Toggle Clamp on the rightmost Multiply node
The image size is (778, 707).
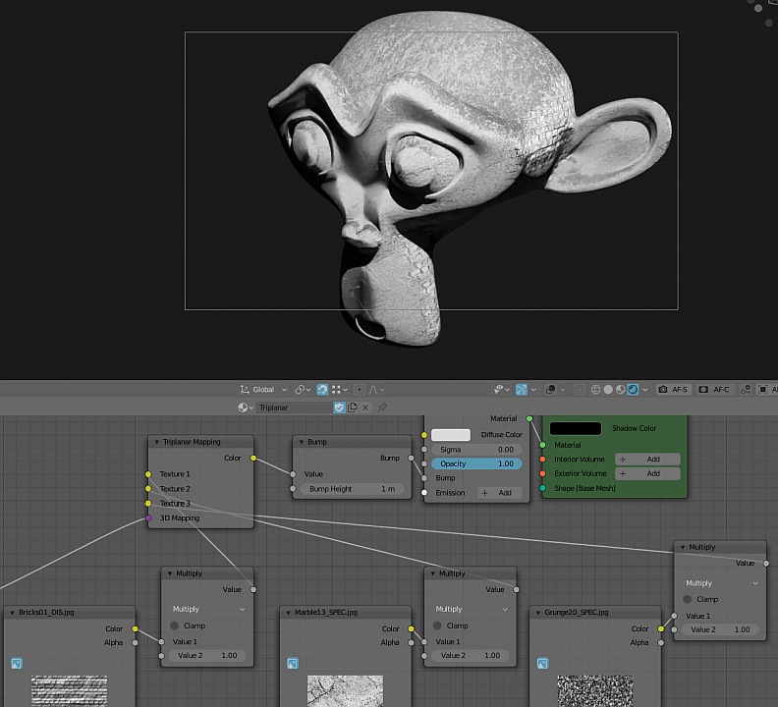click(688, 599)
